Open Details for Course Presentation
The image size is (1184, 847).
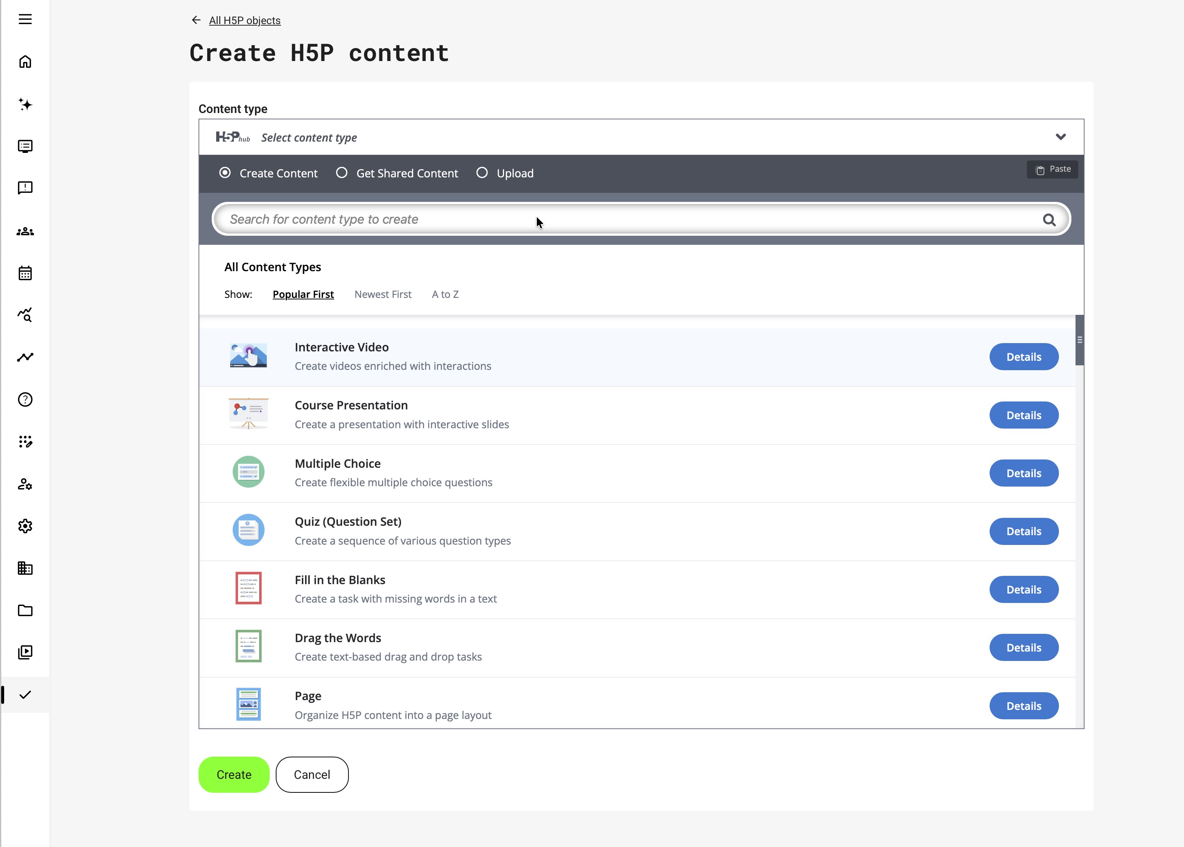click(x=1024, y=415)
